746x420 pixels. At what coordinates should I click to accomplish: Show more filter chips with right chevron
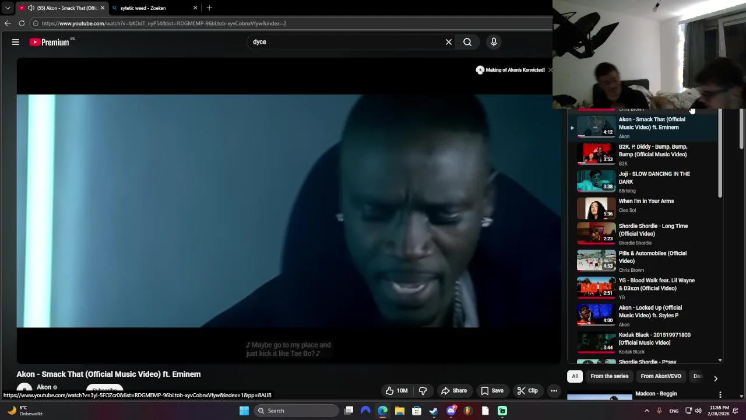(x=716, y=378)
